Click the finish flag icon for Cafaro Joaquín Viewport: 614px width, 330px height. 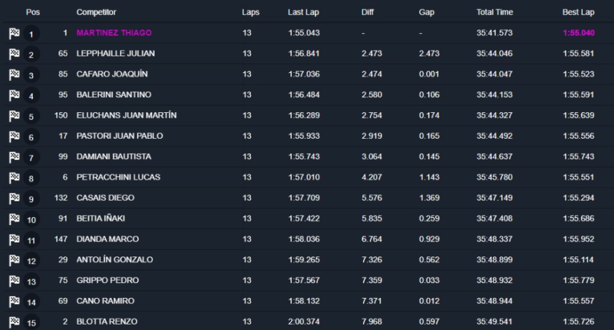14,75
